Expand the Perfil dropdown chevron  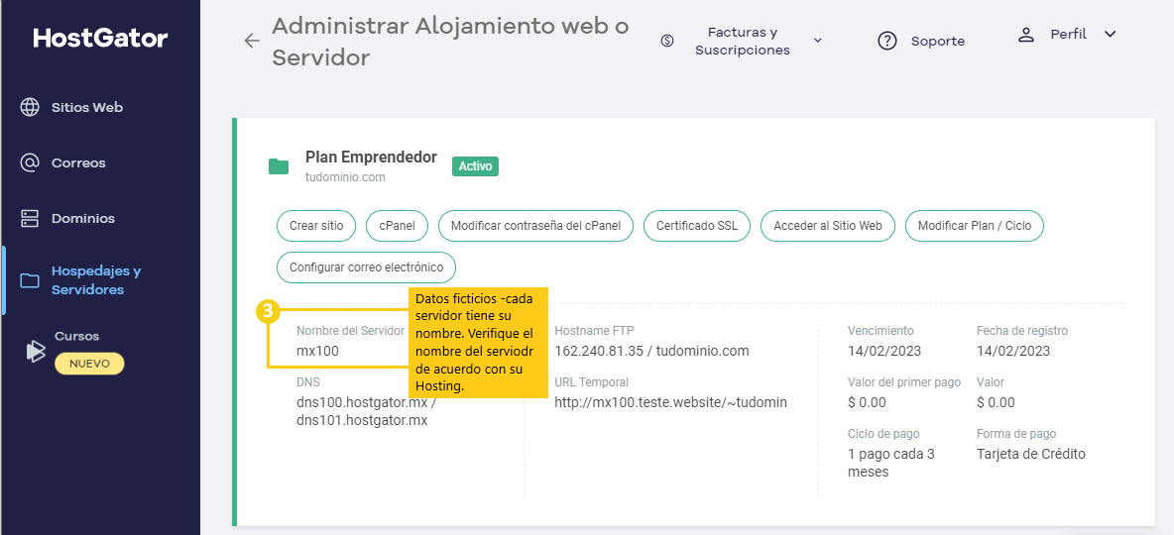[1111, 34]
